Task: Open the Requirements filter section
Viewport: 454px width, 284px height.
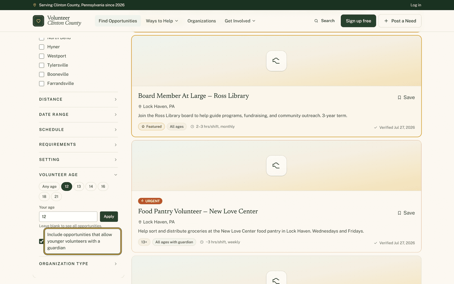Action: pos(79,145)
